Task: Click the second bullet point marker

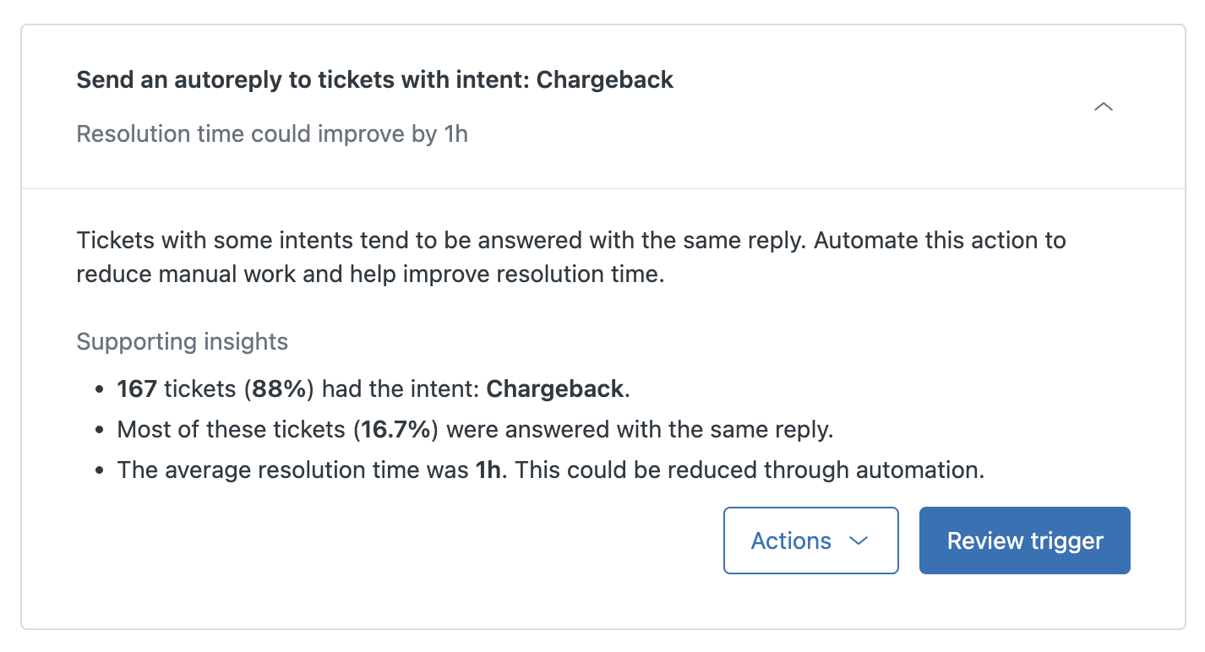Action: pyautogui.click(x=100, y=430)
